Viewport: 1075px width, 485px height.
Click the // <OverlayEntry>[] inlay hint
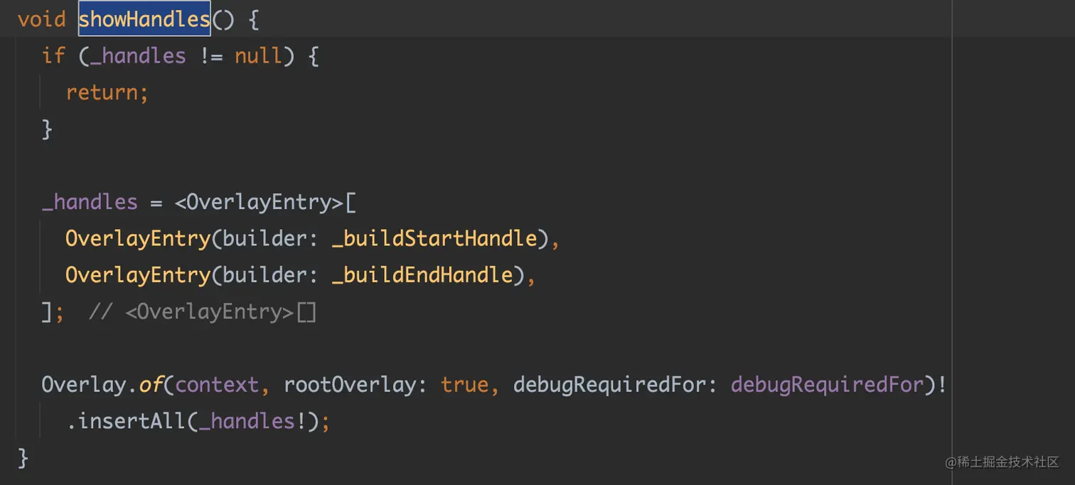203,311
